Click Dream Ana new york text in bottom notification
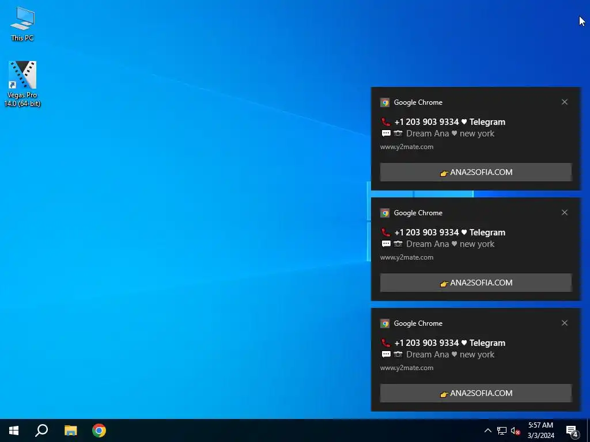This screenshot has height=442, width=590. 450,355
